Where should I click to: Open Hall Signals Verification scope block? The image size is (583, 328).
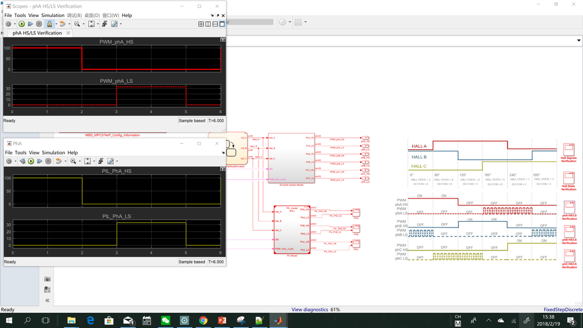569,149
